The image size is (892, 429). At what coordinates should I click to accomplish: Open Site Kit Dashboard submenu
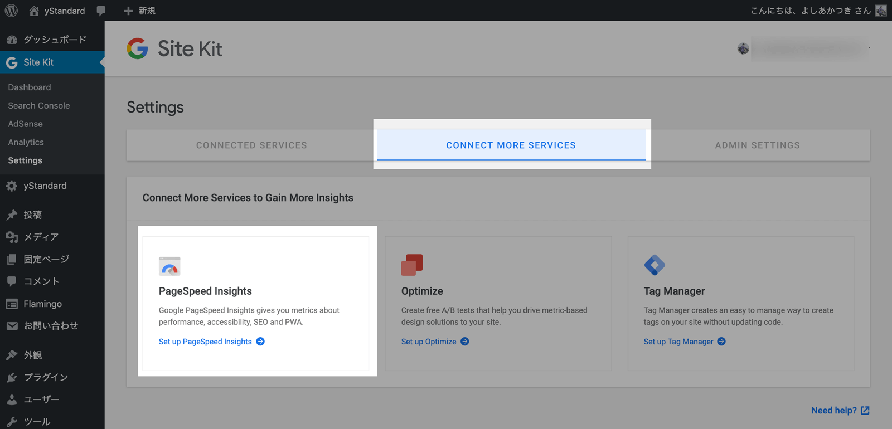(x=30, y=87)
